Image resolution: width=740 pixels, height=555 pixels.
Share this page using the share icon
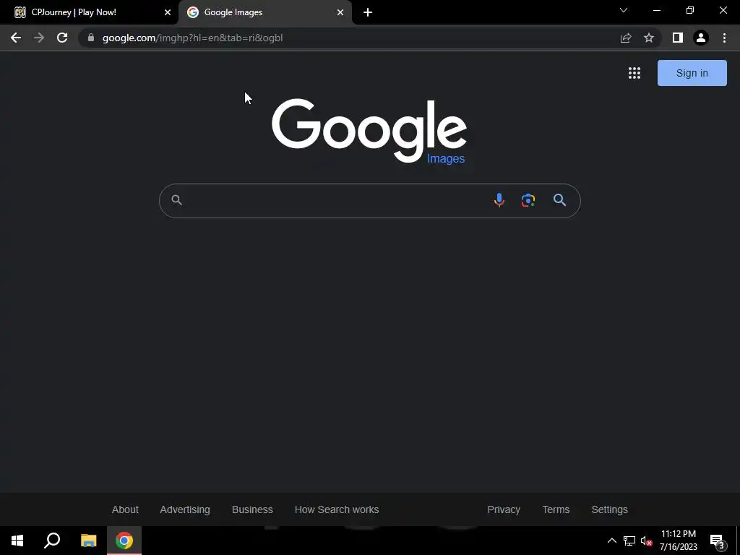[626, 38]
